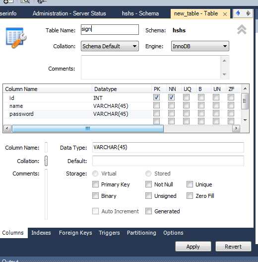Click the left tab navigation arrow
This screenshot has width=258, height=262.
point(238,13)
